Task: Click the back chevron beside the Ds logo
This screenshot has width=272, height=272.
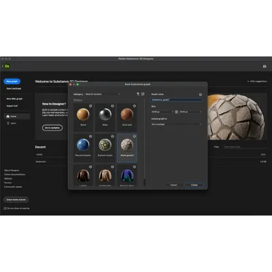Action: (3, 66)
